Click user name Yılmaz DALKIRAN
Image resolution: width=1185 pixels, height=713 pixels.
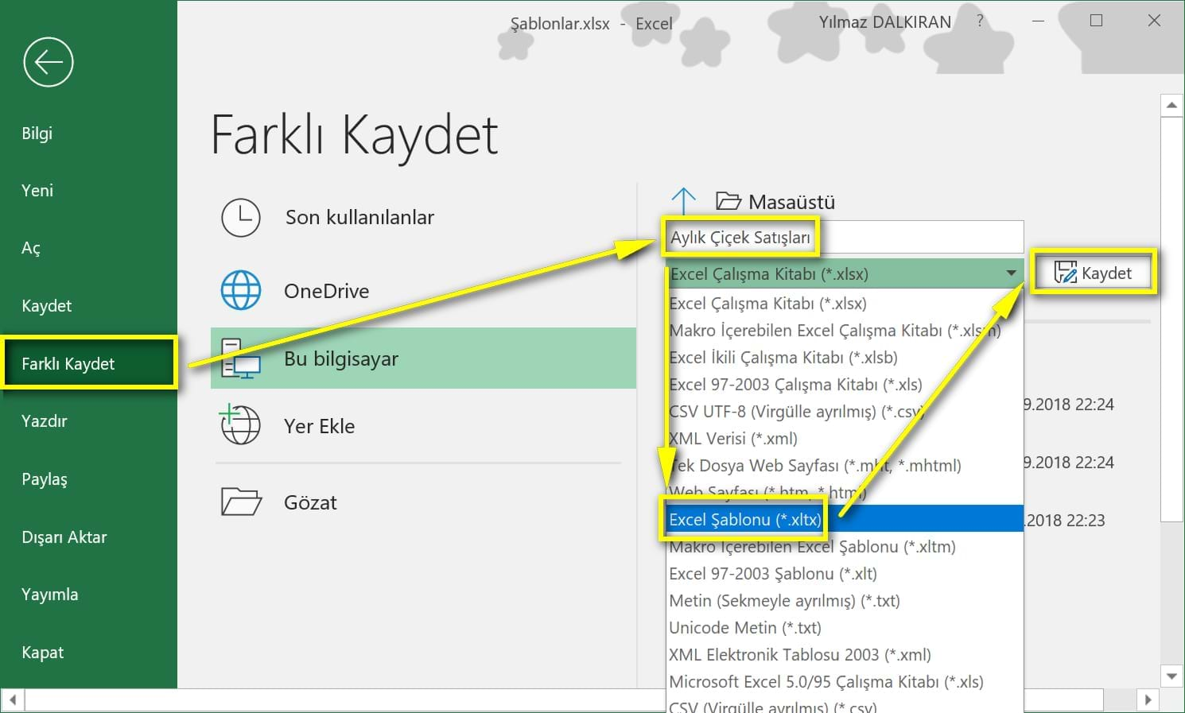point(885,22)
